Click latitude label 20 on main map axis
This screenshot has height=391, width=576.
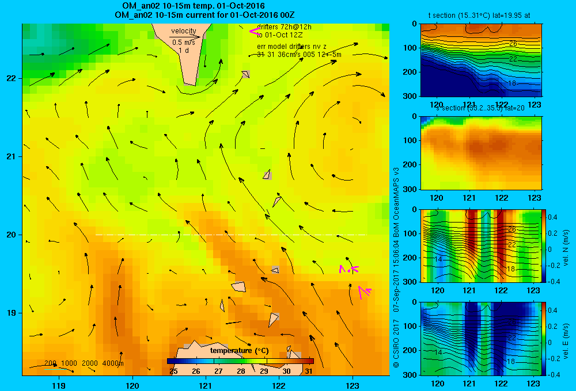(x=10, y=235)
